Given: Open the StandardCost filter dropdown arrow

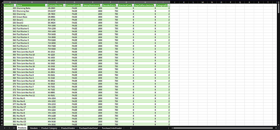Looking at the screenshot, I should [x=133, y=5].
